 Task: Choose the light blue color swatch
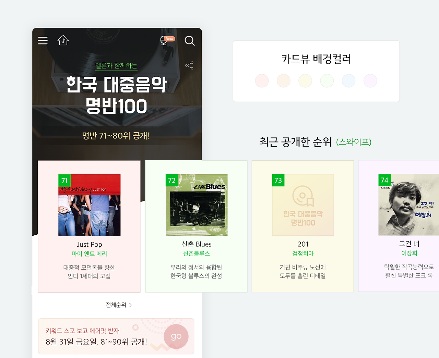coord(348,81)
